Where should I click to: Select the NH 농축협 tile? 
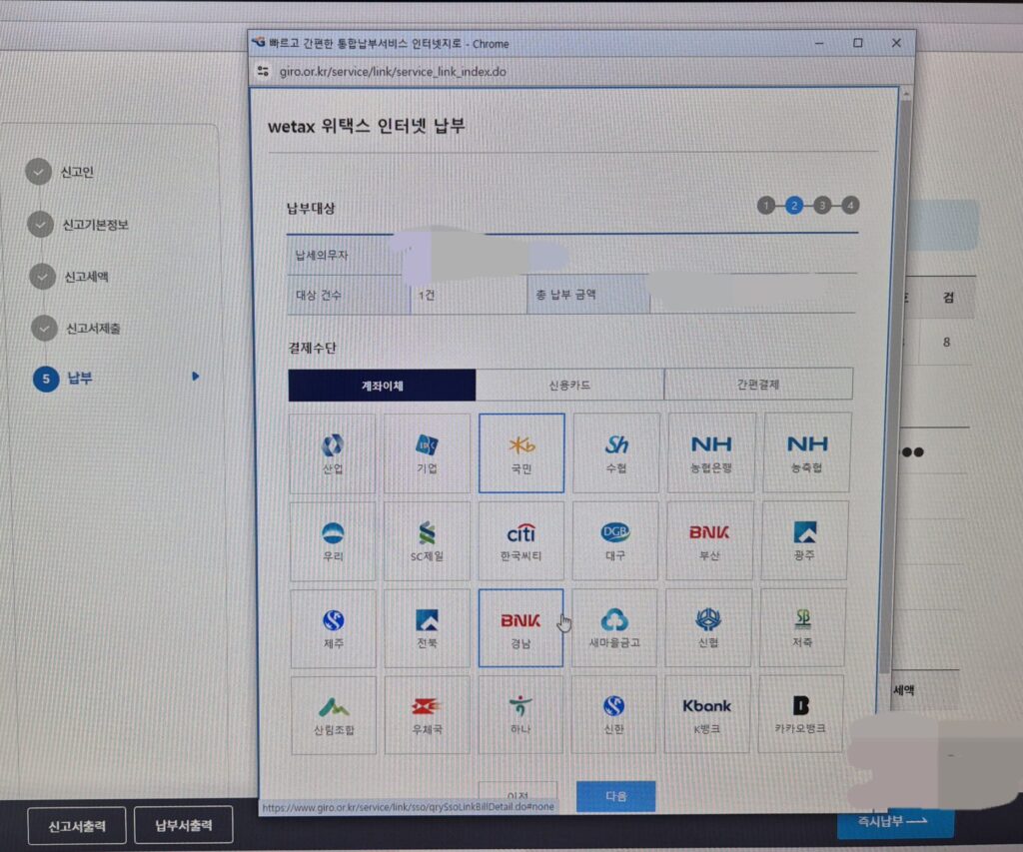click(x=807, y=452)
